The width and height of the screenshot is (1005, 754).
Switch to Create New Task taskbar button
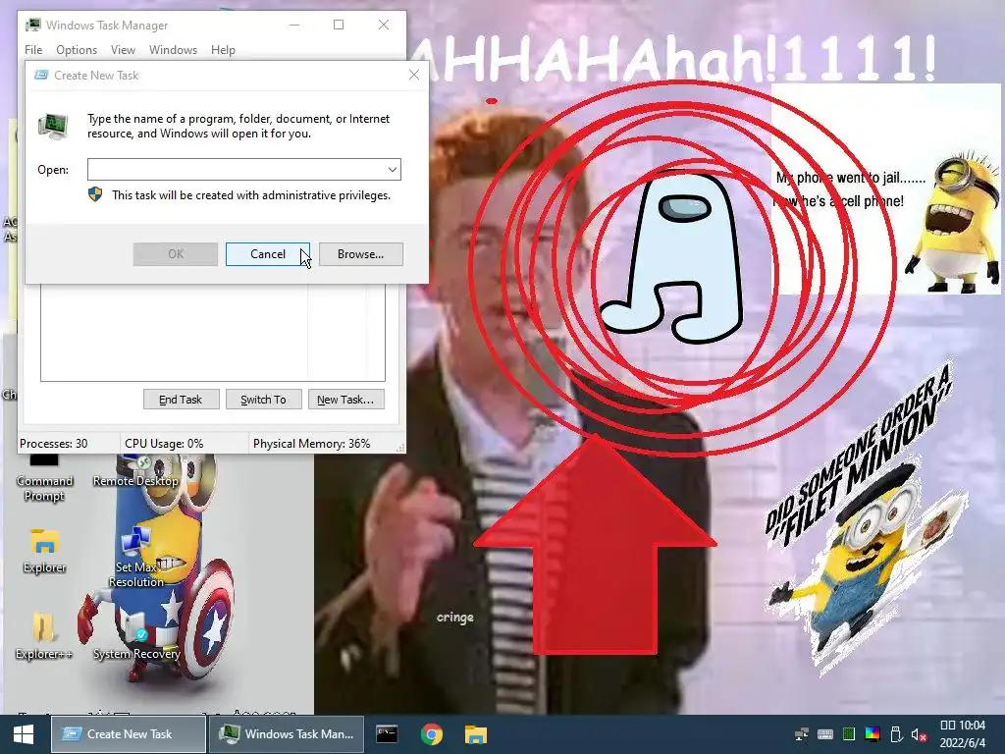[129, 734]
